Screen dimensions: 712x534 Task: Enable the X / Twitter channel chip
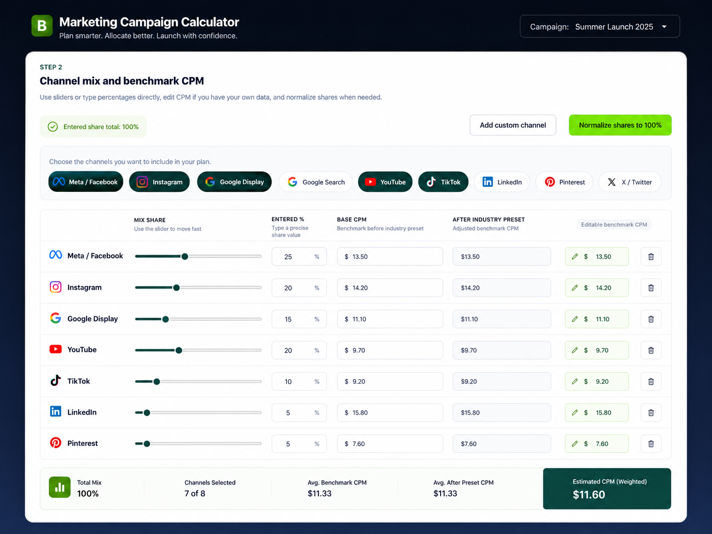(x=630, y=182)
